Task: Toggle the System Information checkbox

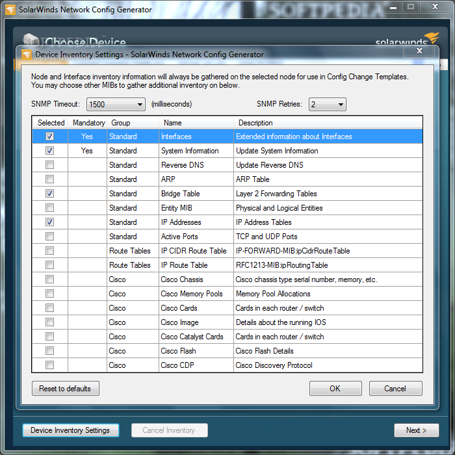Action: click(49, 151)
